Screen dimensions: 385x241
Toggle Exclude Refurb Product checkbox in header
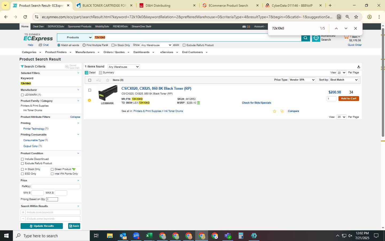pyautogui.click(x=184, y=45)
